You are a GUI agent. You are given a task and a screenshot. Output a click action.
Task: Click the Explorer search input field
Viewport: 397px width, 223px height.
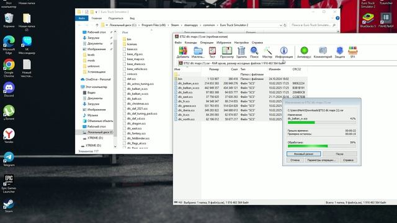pyautogui.click(x=314, y=25)
